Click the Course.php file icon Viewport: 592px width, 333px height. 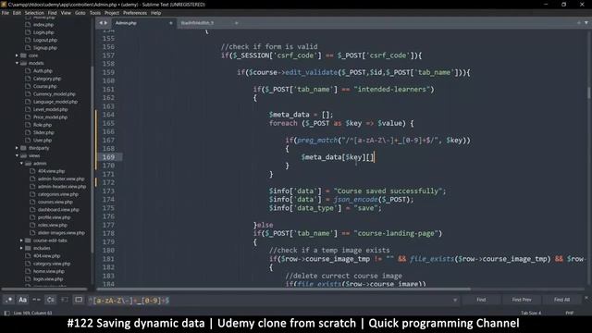(x=28, y=86)
